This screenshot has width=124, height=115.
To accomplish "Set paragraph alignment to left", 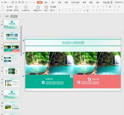I will coord(94,10).
